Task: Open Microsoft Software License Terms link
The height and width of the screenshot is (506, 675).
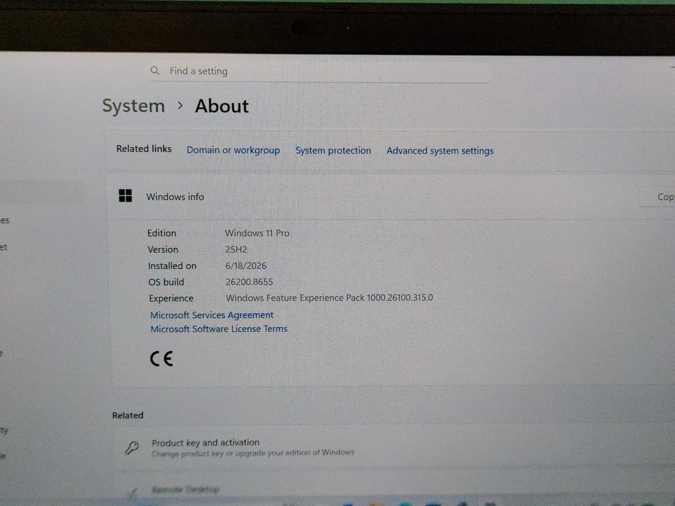Action: point(219,329)
